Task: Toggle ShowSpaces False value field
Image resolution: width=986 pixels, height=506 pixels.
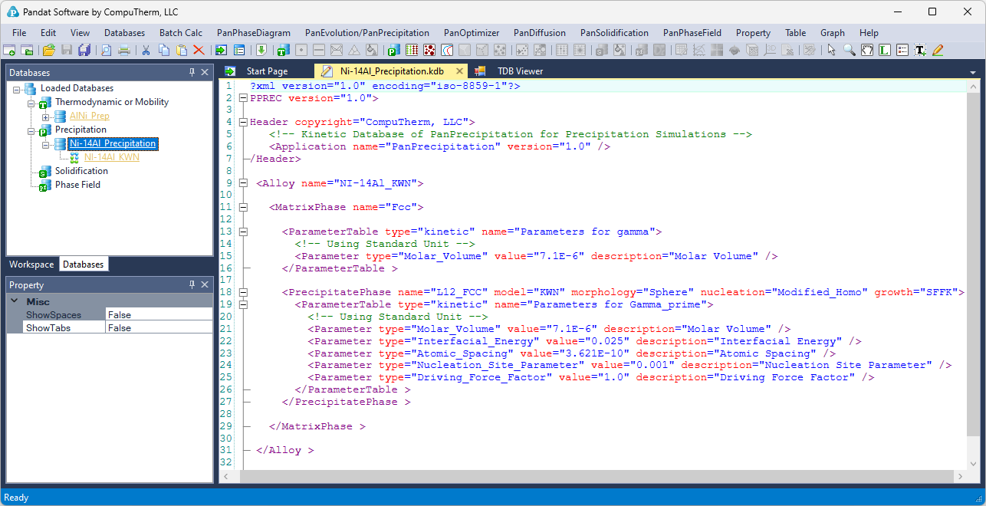Action: tap(159, 315)
